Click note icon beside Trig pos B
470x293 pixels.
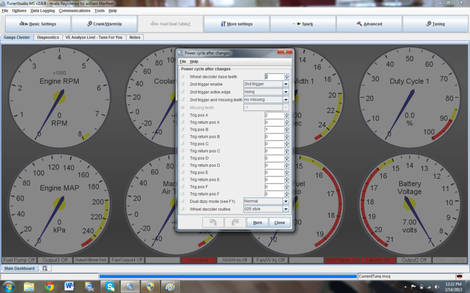183,130
